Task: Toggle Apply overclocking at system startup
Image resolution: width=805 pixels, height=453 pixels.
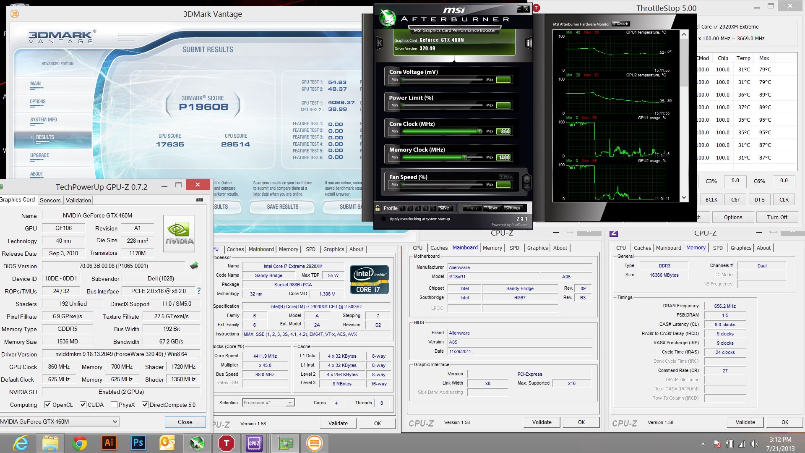Action: coord(383,219)
